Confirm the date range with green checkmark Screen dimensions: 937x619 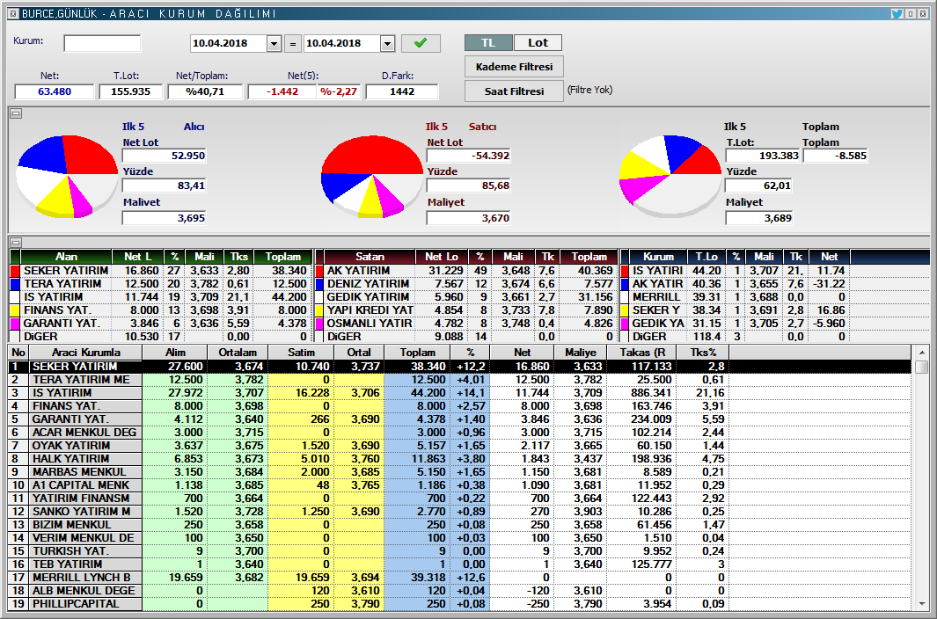421,43
